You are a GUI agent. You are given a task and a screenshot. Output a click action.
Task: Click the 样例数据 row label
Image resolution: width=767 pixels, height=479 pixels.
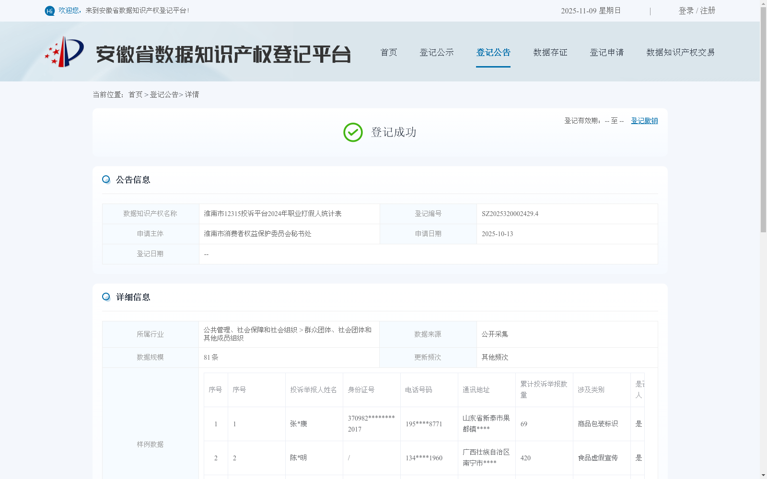pos(150,445)
